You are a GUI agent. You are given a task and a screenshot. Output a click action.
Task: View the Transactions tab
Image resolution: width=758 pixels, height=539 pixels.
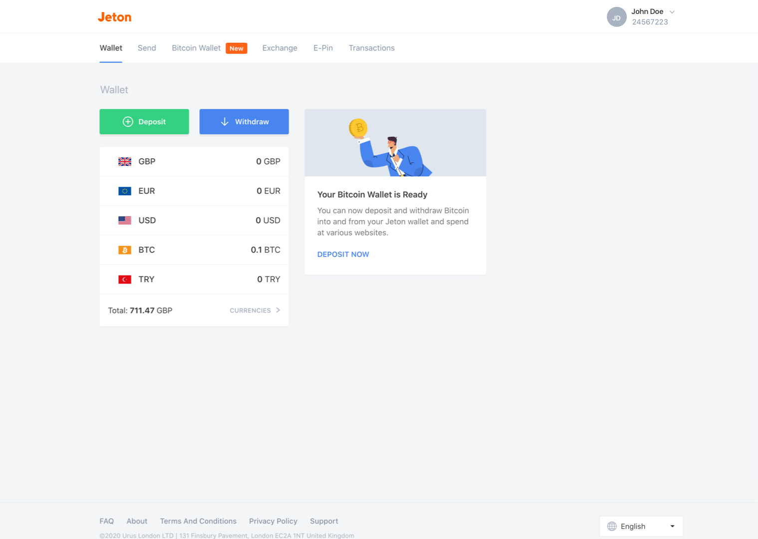(x=372, y=48)
